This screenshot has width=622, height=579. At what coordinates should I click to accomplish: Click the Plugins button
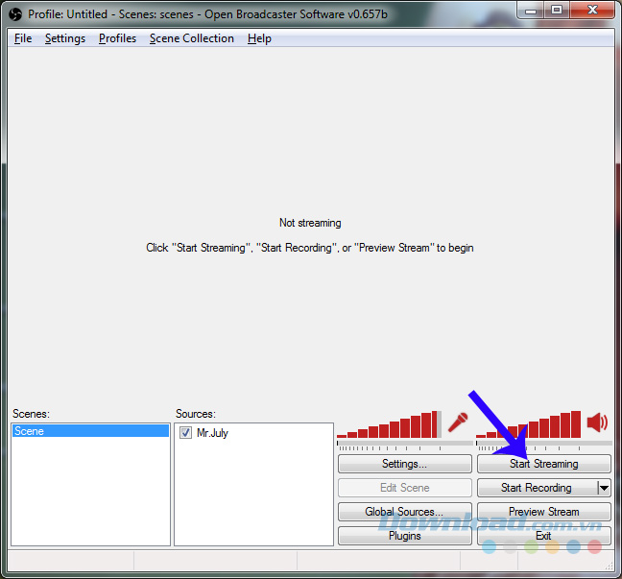405,536
